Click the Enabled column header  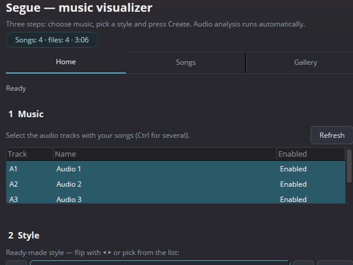[x=311, y=154]
